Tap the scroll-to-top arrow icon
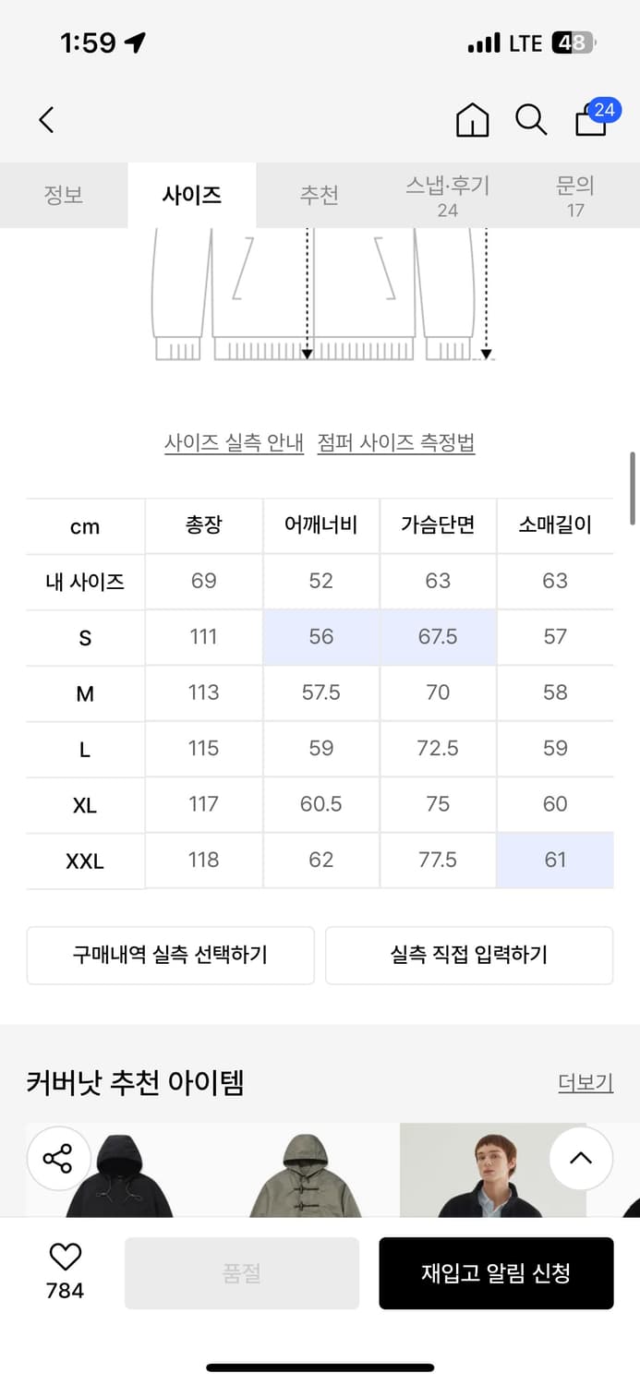Image resolution: width=640 pixels, height=1385 pixels. coord(581,1159)
